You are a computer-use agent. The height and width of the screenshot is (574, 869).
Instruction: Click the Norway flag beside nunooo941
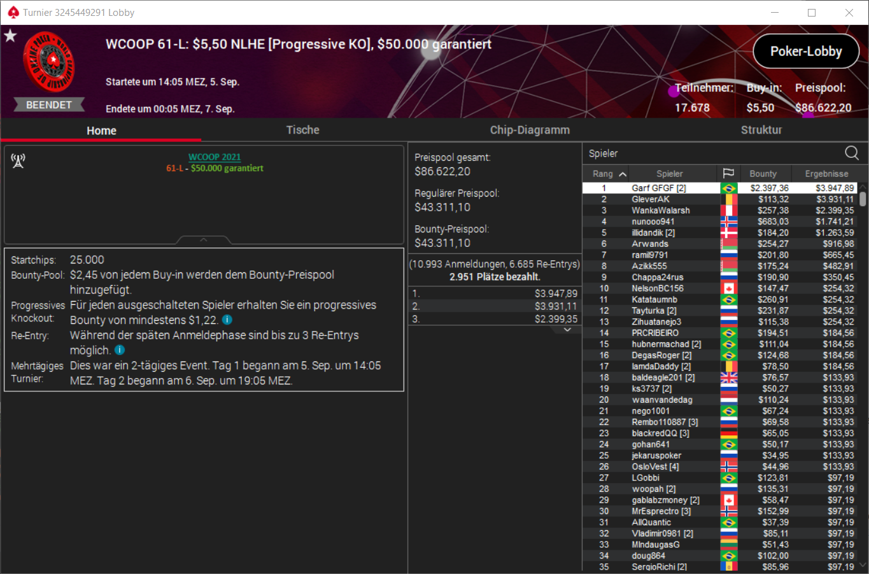point(728,221)
